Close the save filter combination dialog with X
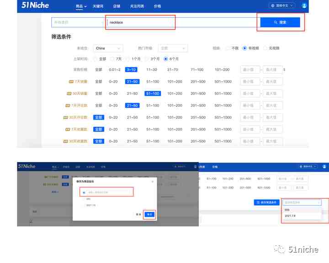This screenshot has height=263, width=329. coord(153,181)
